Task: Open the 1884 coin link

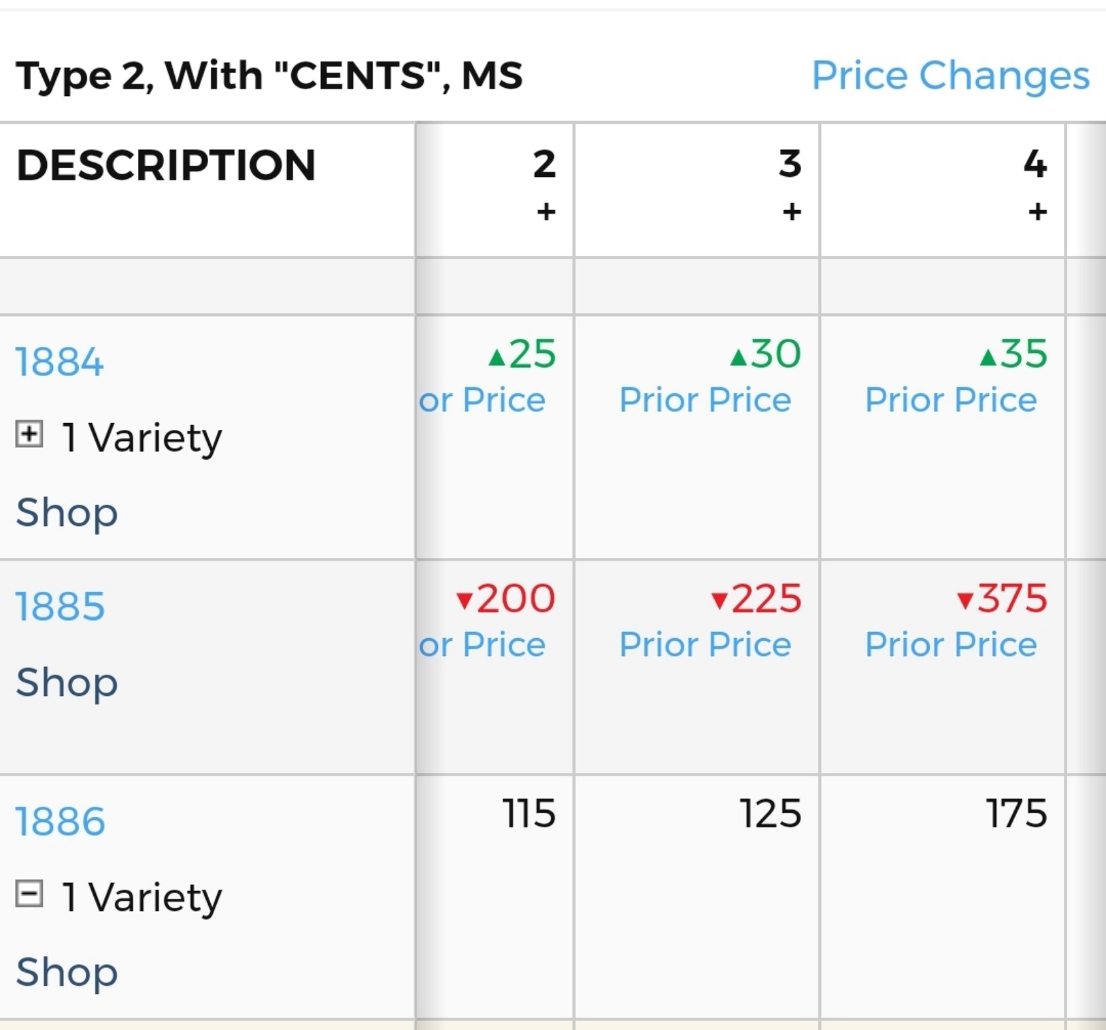Action: 59,362
